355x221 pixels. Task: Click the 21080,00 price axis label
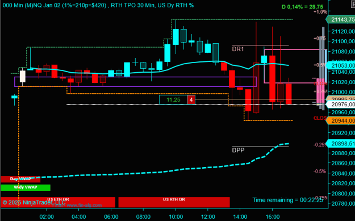pos(343,52)
